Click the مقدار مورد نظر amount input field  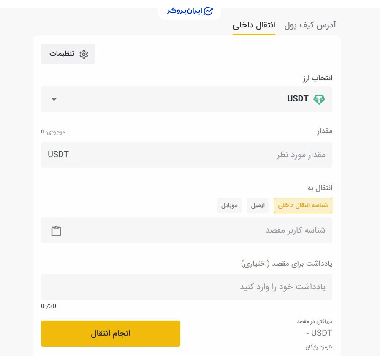[x=211, y=155]
